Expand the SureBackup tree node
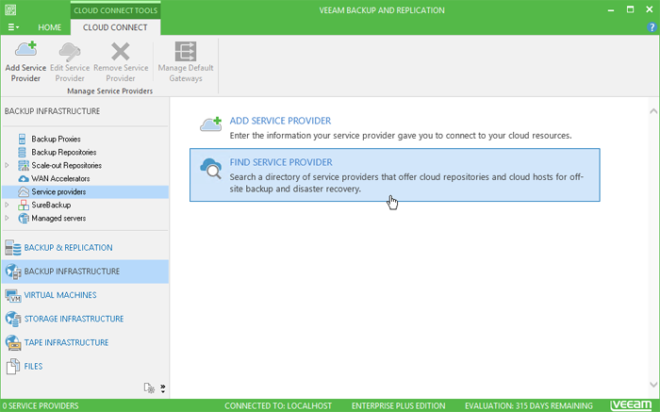660x412 pixels. pos(7,205)
